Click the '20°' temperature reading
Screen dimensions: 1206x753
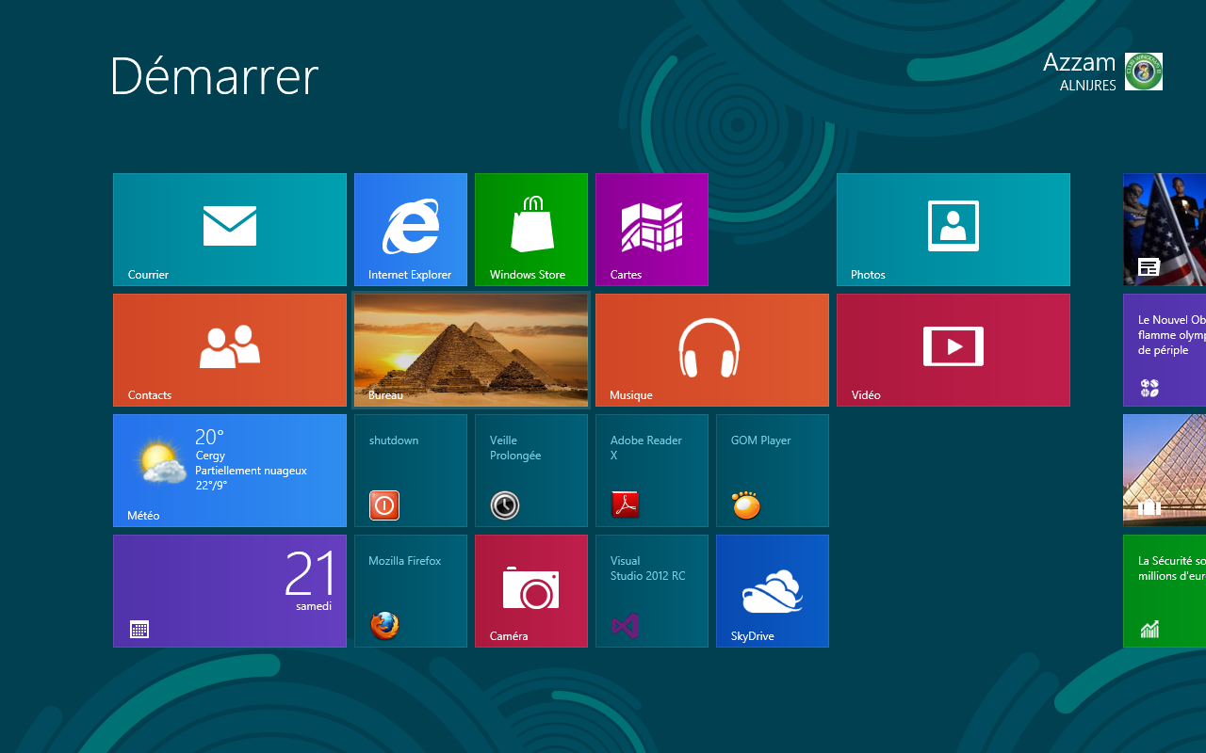[209, 438]
